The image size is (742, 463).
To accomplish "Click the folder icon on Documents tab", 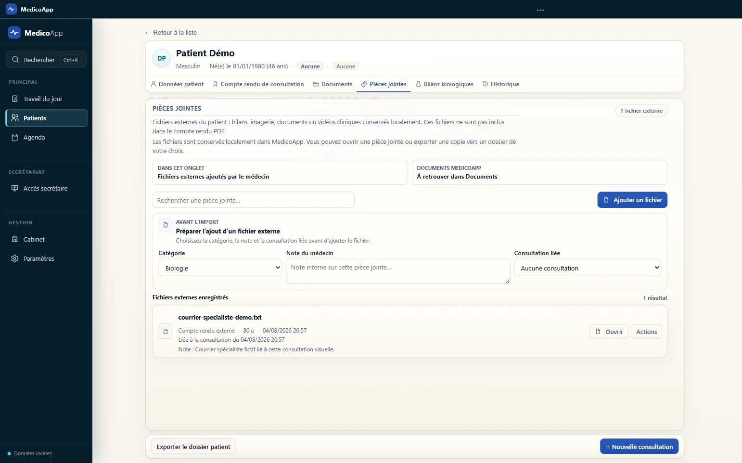I will (x=316, y=84).
